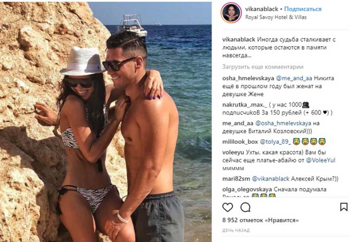Click the beach photo of the post
Screen dimensions: 351x242
pyautogui.click(x=106, y=122)
